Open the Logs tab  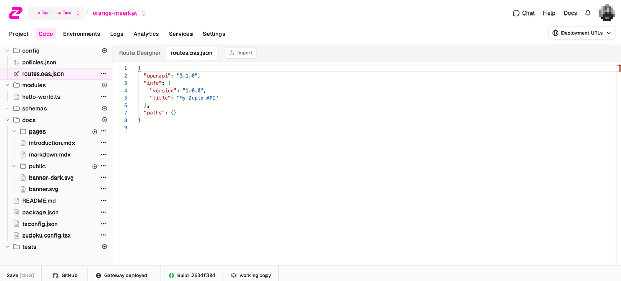coord(117,34)
